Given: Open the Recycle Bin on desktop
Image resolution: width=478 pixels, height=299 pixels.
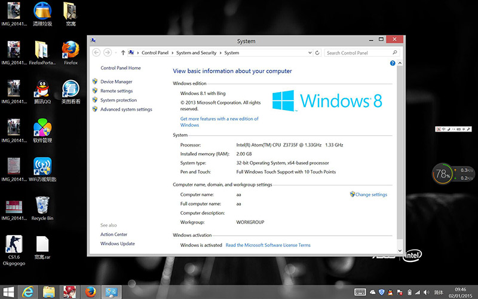Looking at the screenshot, I should [42, 208].
